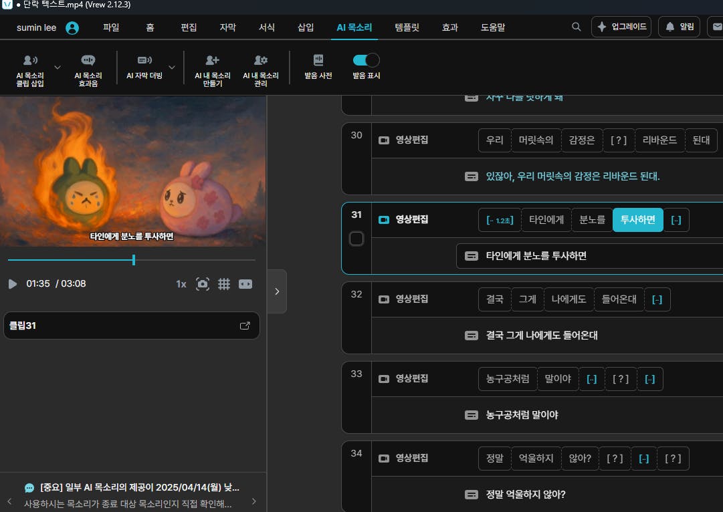Select the word 타인에게 in clip 31
This screenshot has width=723, height=512.
(x=546, y=220)
